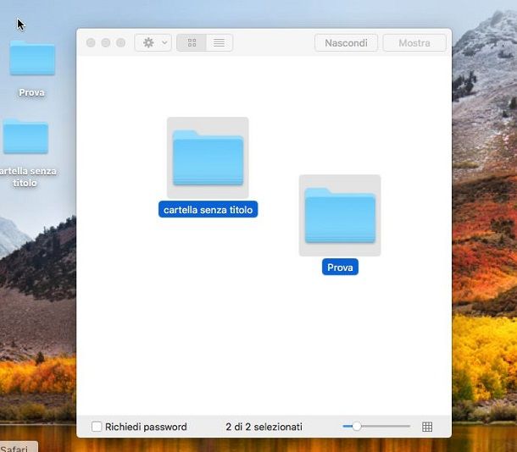This screenshot has width=517, height=452.
Task: Switch to icon grid view
Action: click(192, 43)
